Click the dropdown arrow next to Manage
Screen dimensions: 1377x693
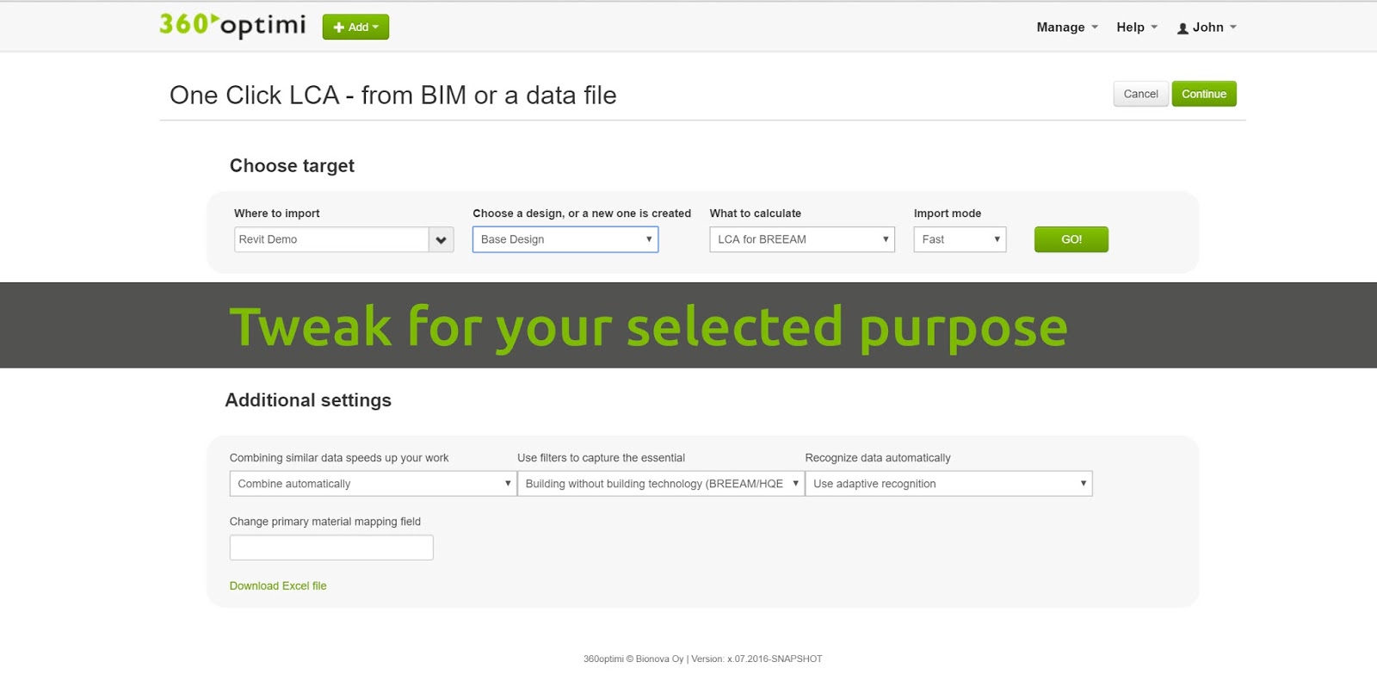pyautogui.click(x=1093, y=28)
